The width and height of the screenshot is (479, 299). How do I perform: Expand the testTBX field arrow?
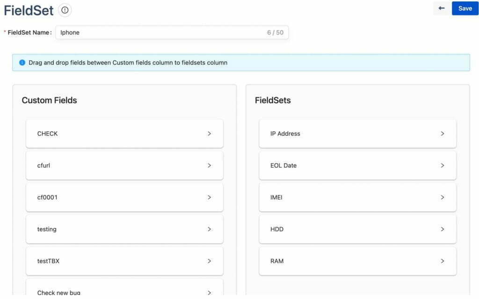click(209, 261)
